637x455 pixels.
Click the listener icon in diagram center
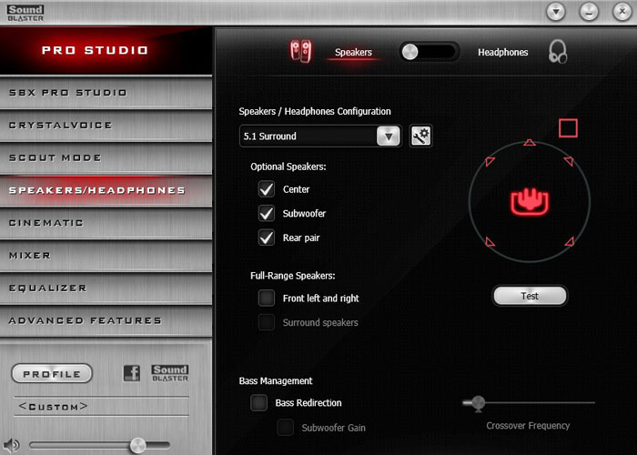tap(530, 201)
